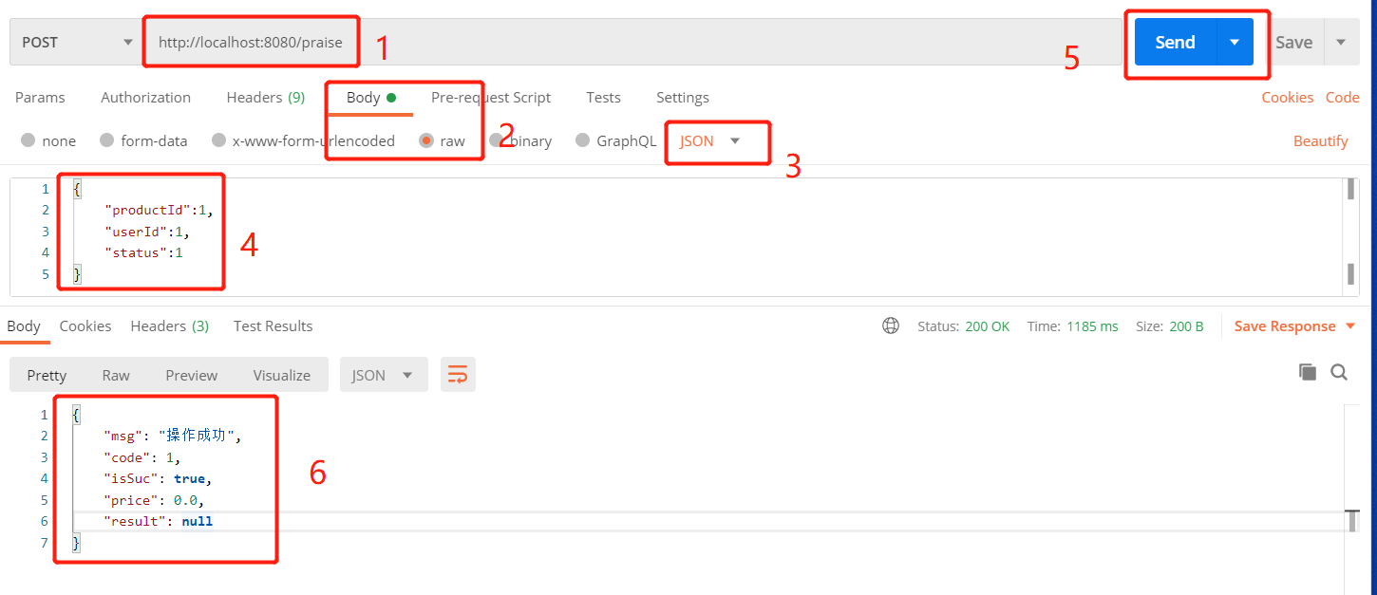1377x595 pixels.
Task: Open the Authorization tab
Action: pos(145,98)
